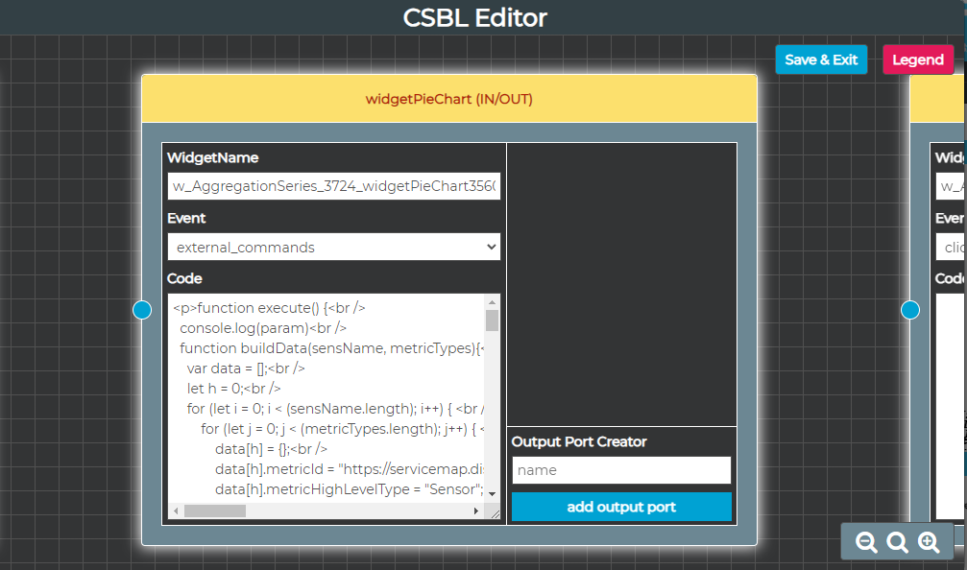Click the add output port button
Screen dimensions: 967x570
tap(621, 507)
